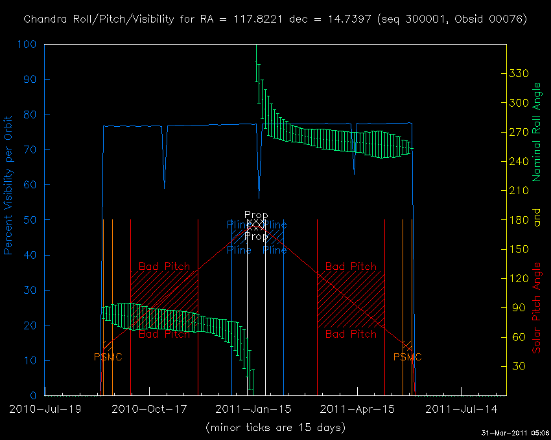This screenshot has width=551, height=440.
Task: Select the 2010-Oct-17 date tick label
Action: 149,409
